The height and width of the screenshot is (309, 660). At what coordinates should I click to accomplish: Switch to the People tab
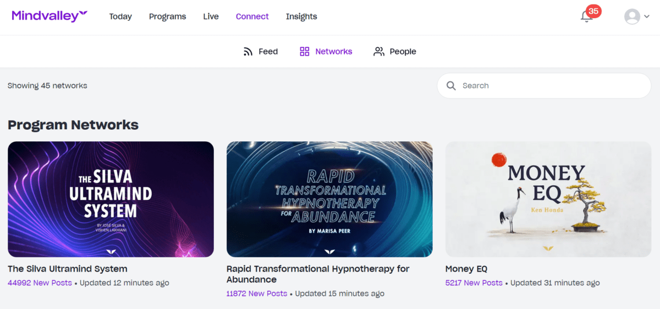pos(395,52)
